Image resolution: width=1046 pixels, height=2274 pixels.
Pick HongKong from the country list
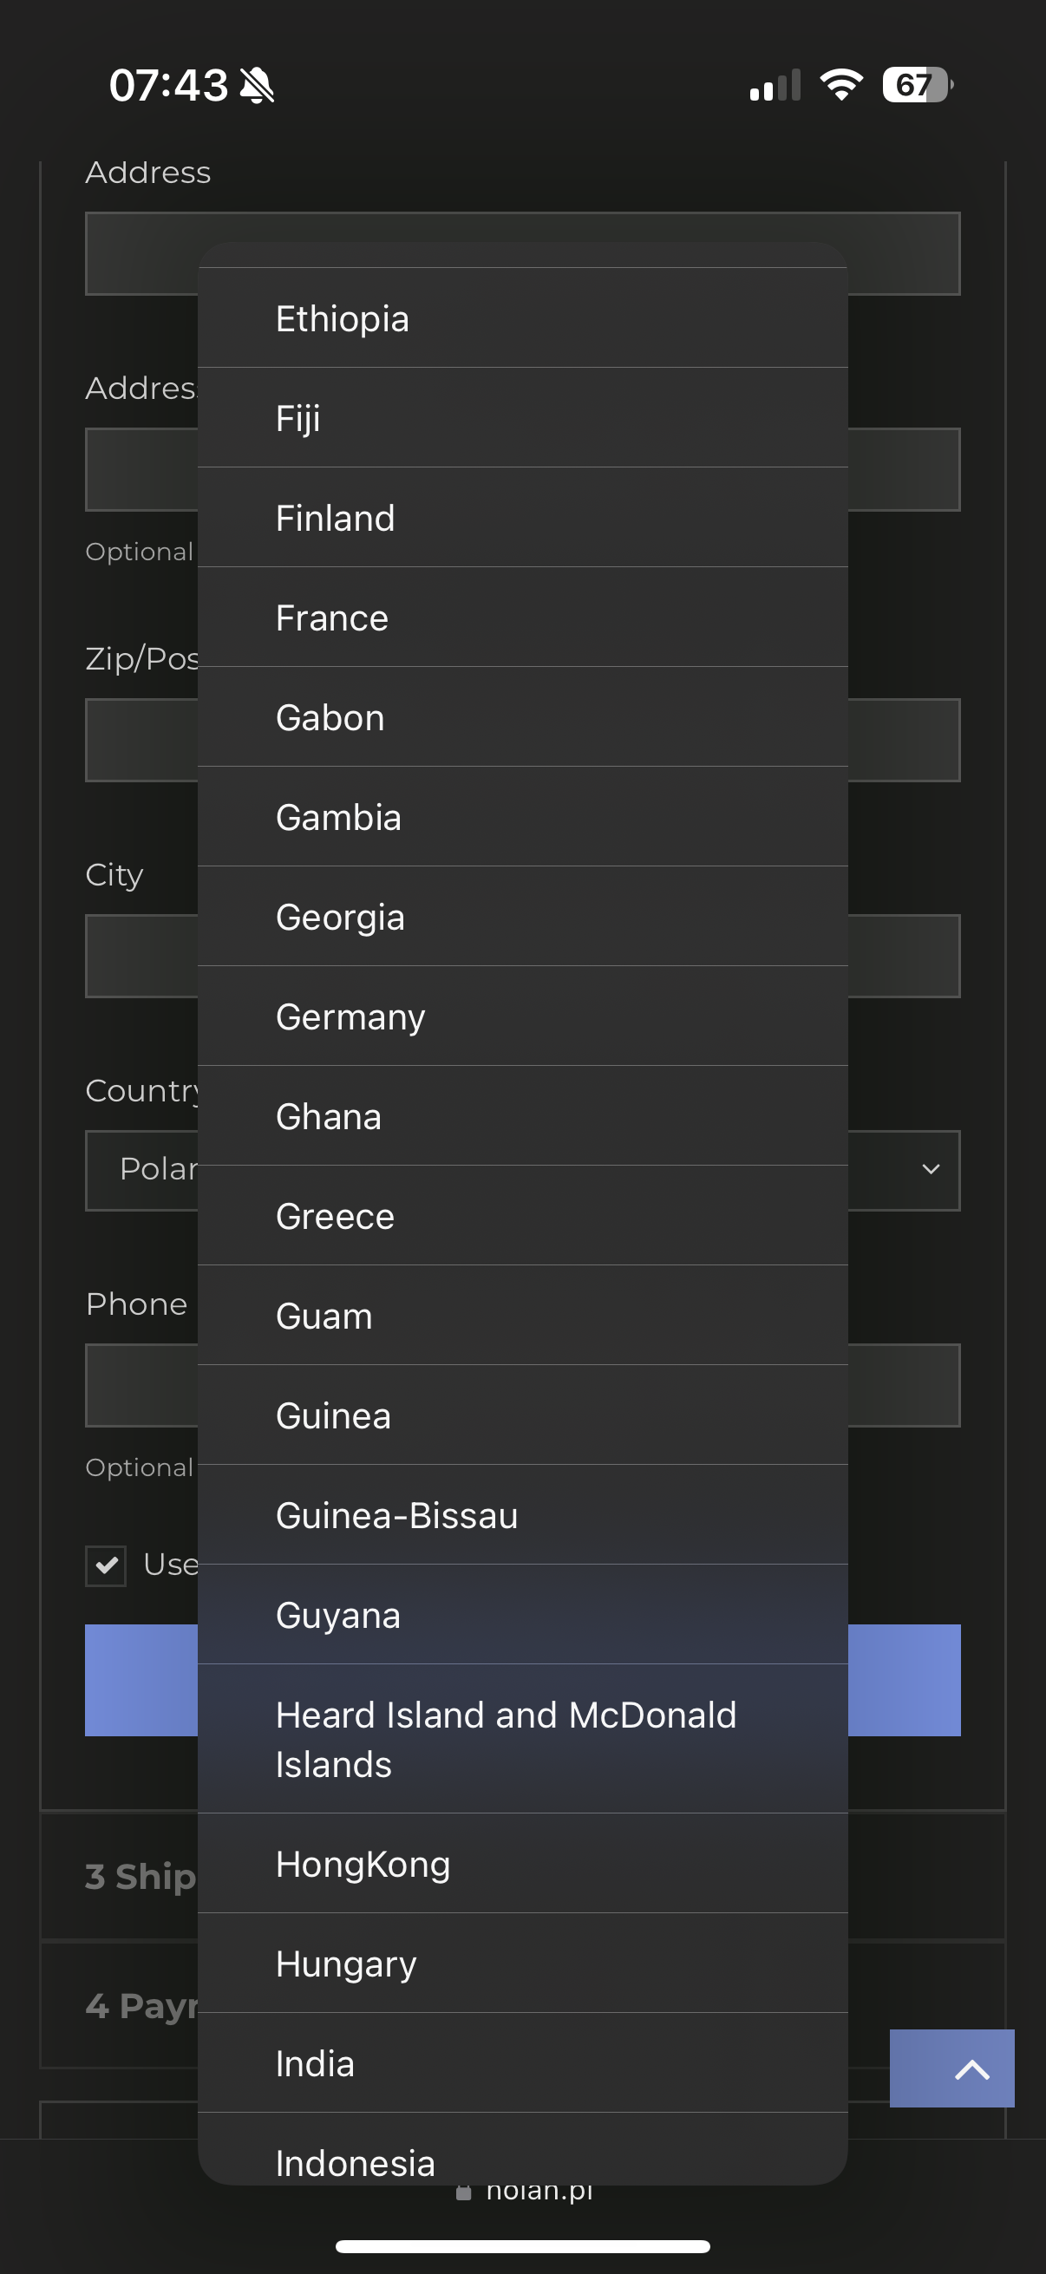[520, 1864]
